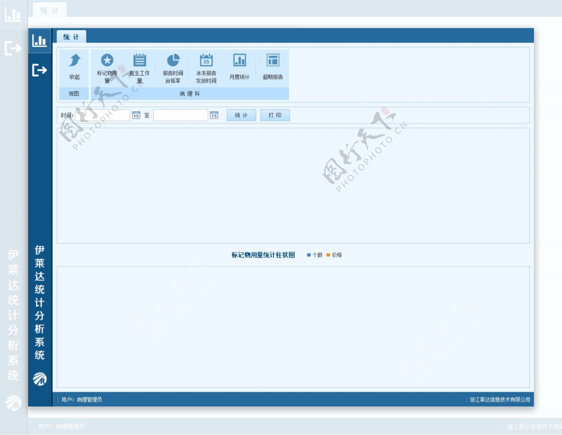The height and width of the screenshot is (435, 562).
Task: Click 浙江莱达信息技术有限公司 in status bar
Action: pos(500,400)
